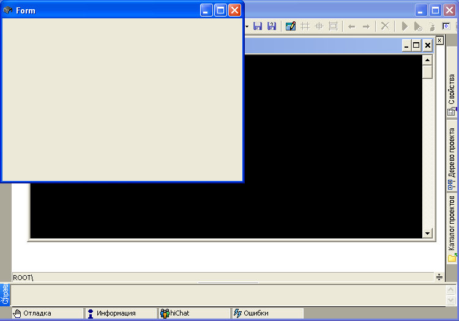This screenshot has width=459, height=321.
Task: Click the Run play triangle icon
Action: pos(405,26)
